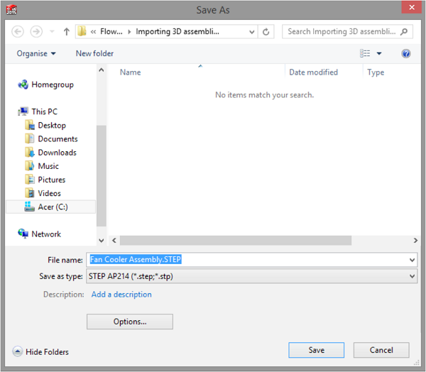The width and height of the screenshot is (426, 372).
Task: Select Homegroup in navigation pane
Action: (x=53, y=84)
